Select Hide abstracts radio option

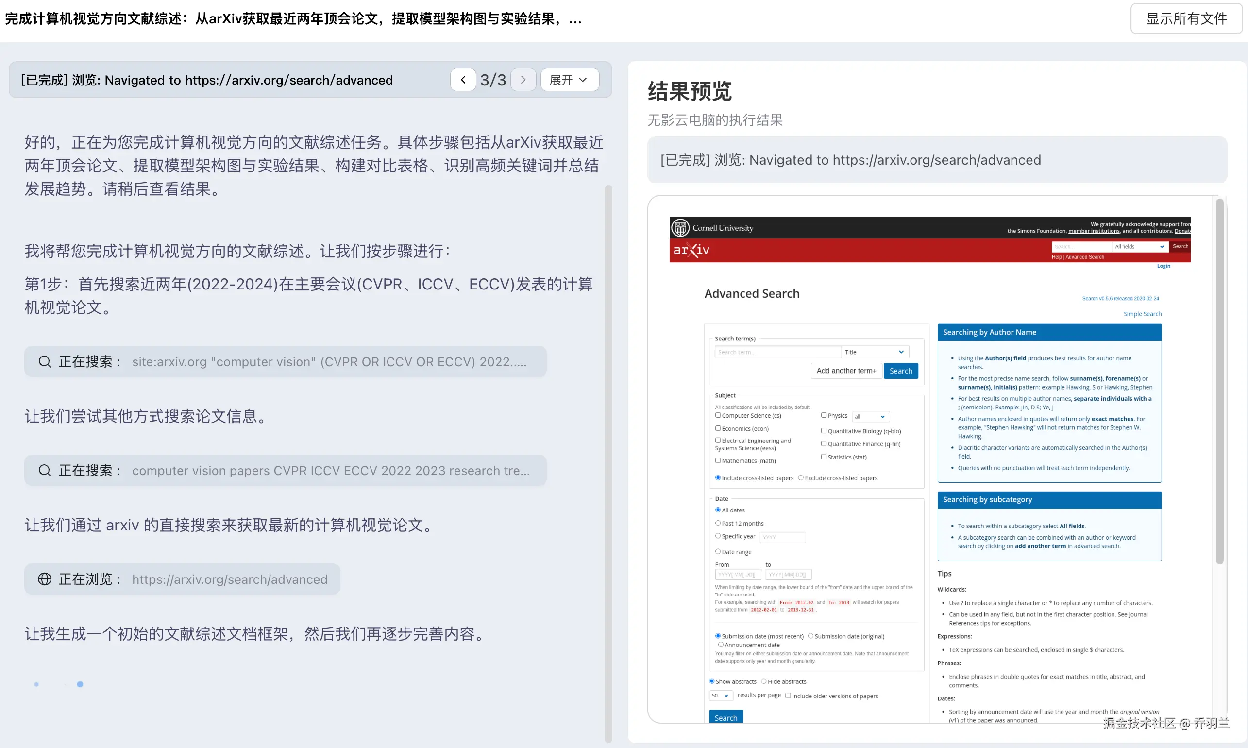coord(764,681)
